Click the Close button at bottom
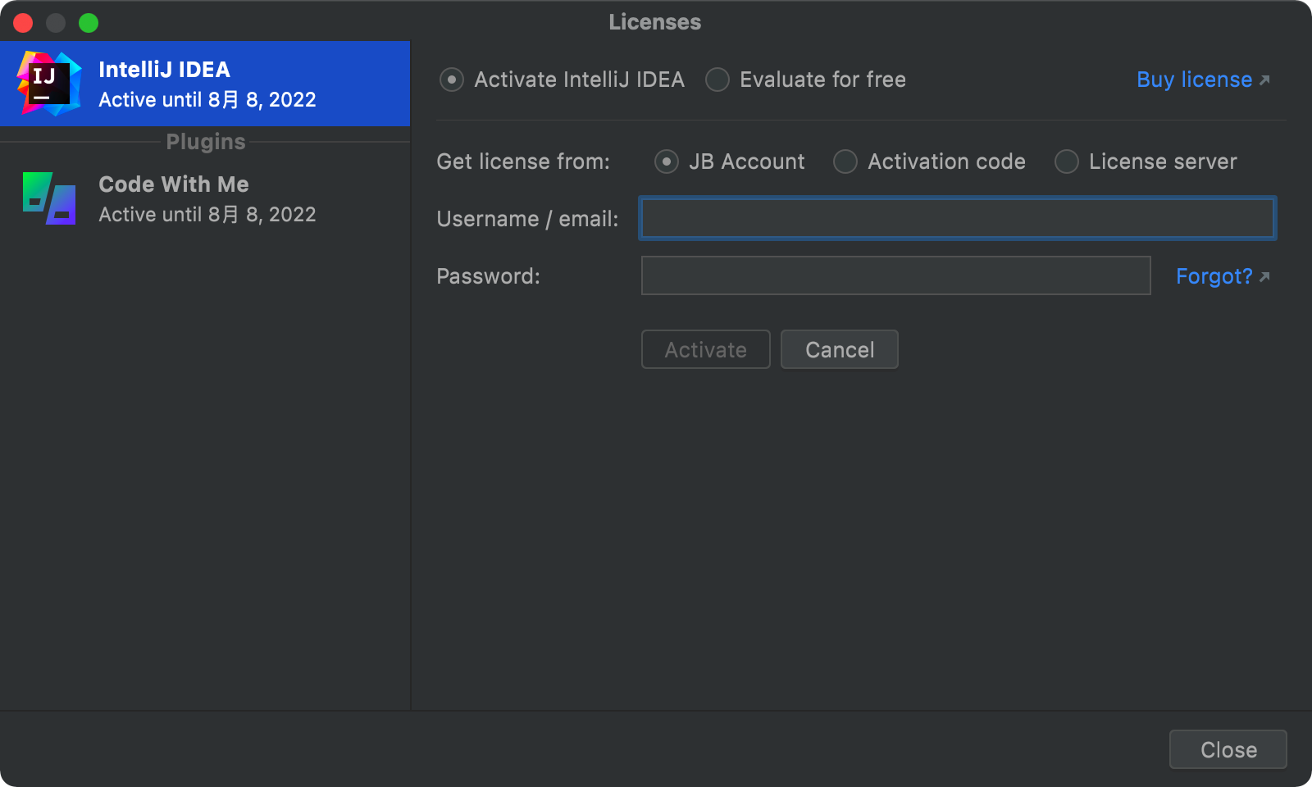Screen dimensions: 1312x787 1228,749
